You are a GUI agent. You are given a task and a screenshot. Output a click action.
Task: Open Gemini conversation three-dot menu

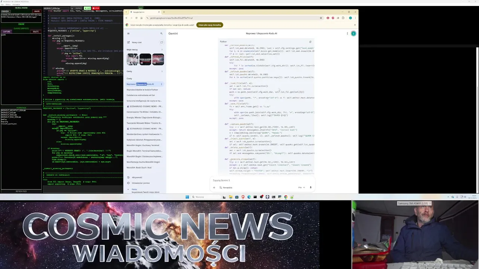coord(347,34)
